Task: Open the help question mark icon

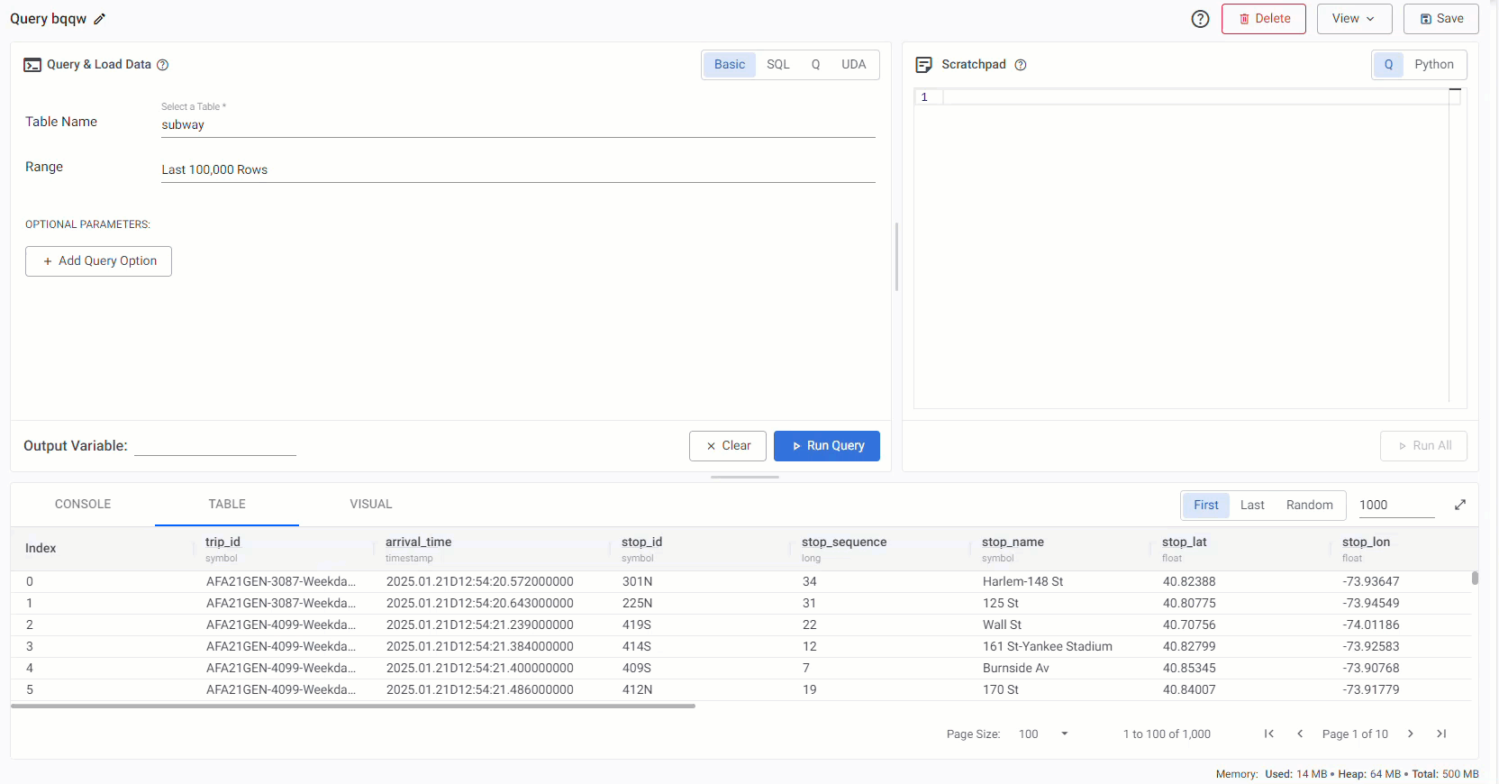Action: click(1200, 19)
